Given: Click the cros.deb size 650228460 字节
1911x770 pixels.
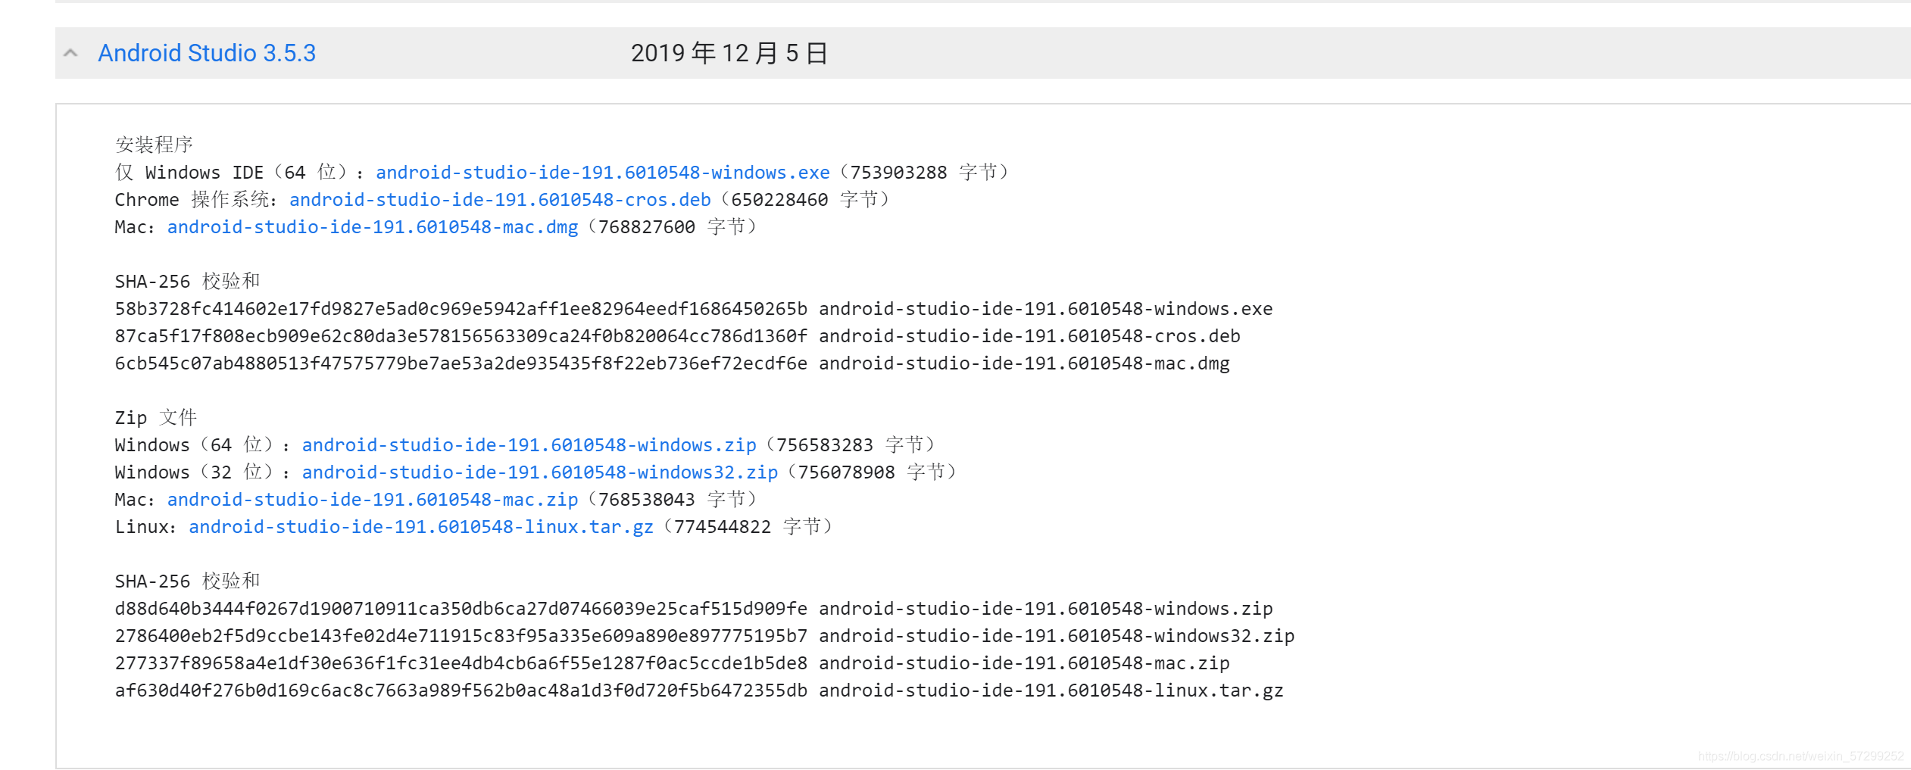Looking at the screenshot, I should 805,200.
